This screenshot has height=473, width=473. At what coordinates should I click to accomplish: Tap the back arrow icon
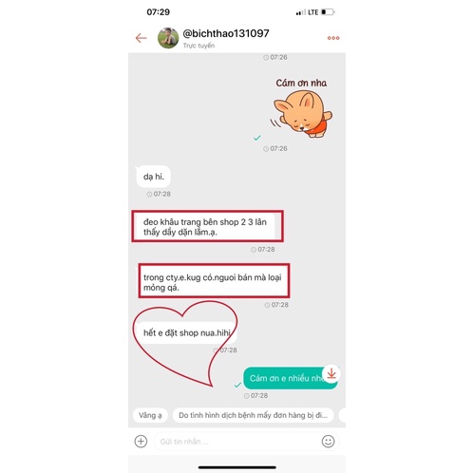pyautogui.click(x=141, y=38)
